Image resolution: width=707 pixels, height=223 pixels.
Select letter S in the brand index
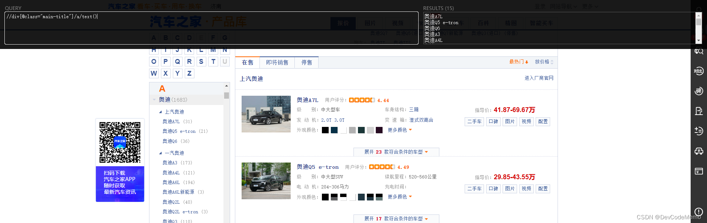[201, 62]
